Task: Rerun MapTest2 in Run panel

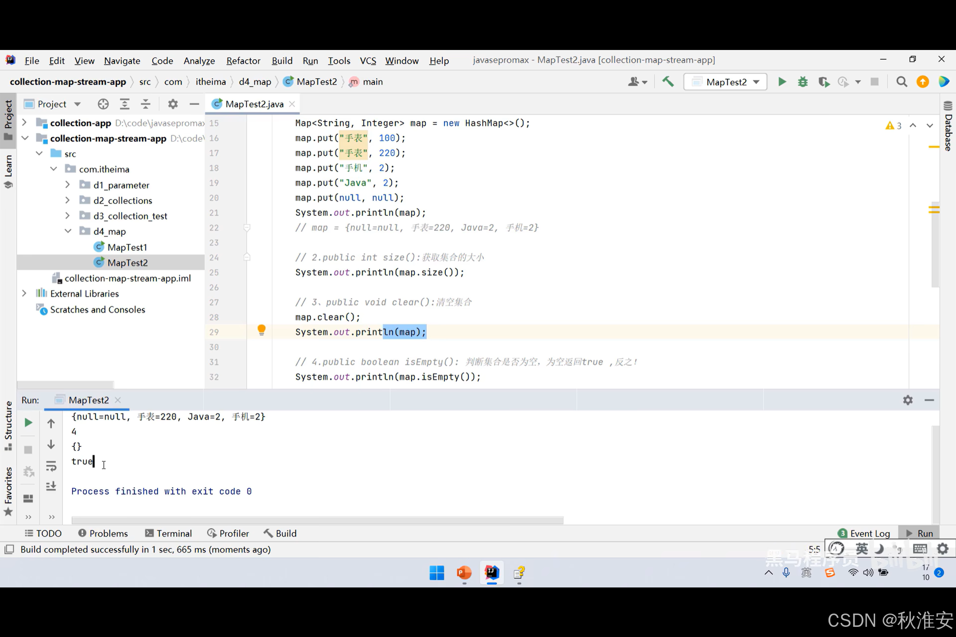Action: [x=28, y=422]
